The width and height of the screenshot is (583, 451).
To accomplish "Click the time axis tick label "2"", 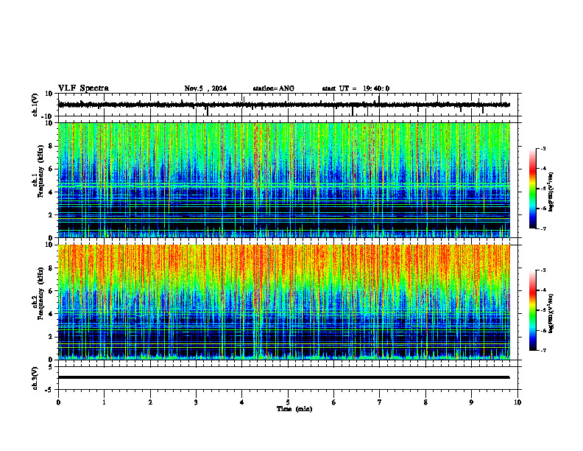I will click(x=150, y=402).
